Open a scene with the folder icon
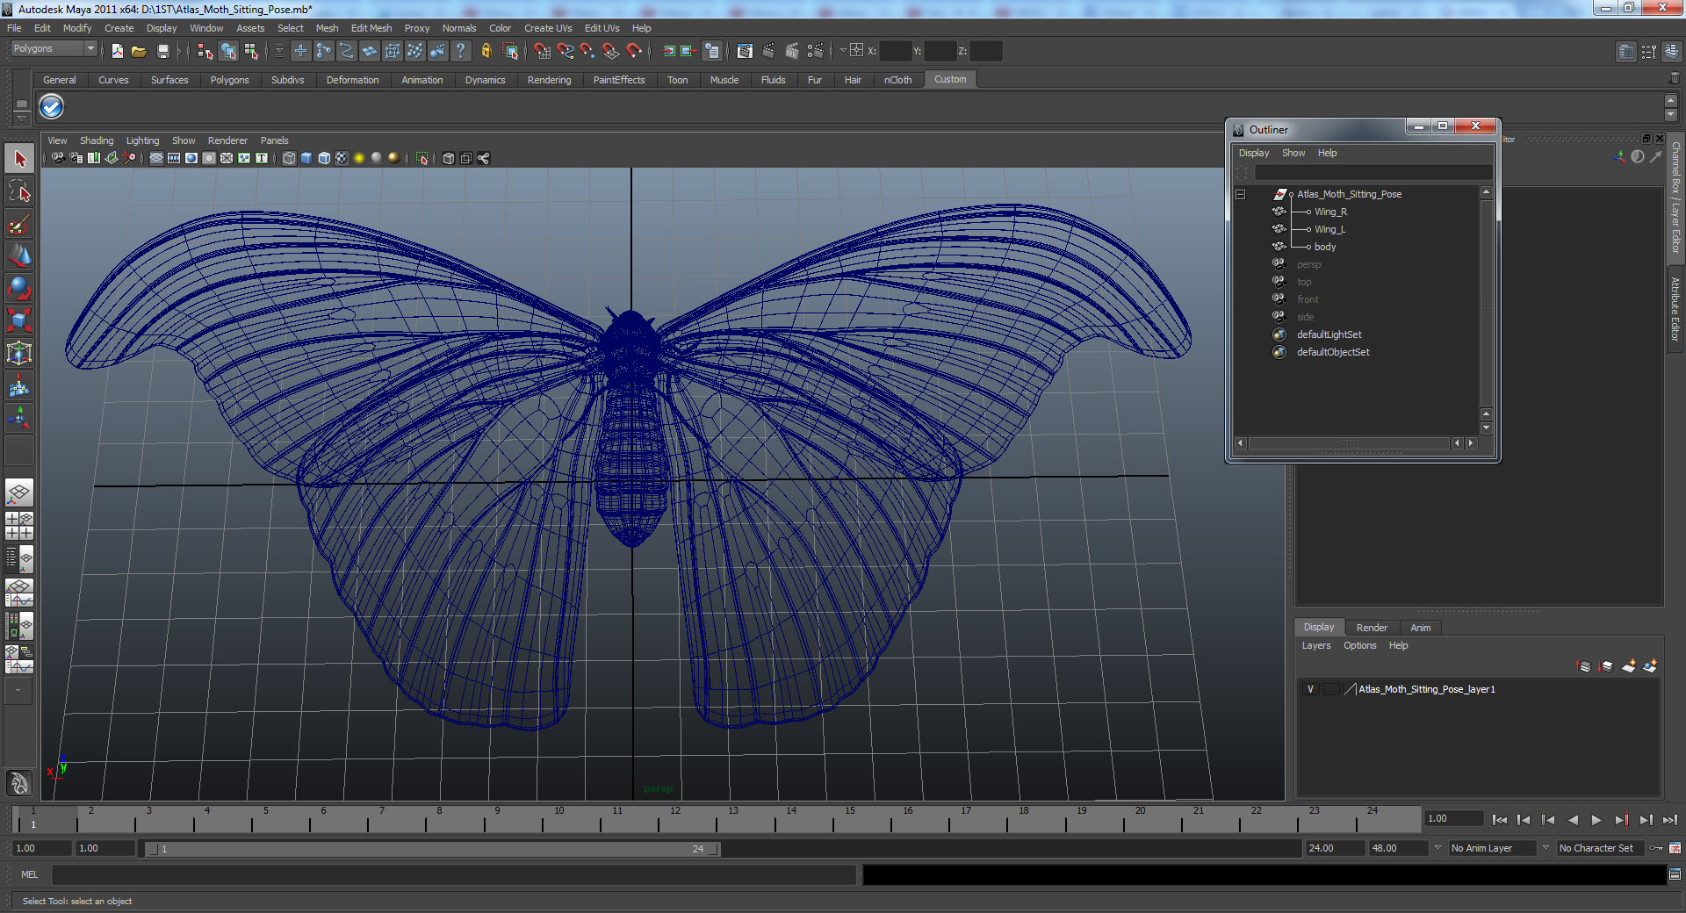This screenshot has height=913, width=1686. click(x=139, y=51)
